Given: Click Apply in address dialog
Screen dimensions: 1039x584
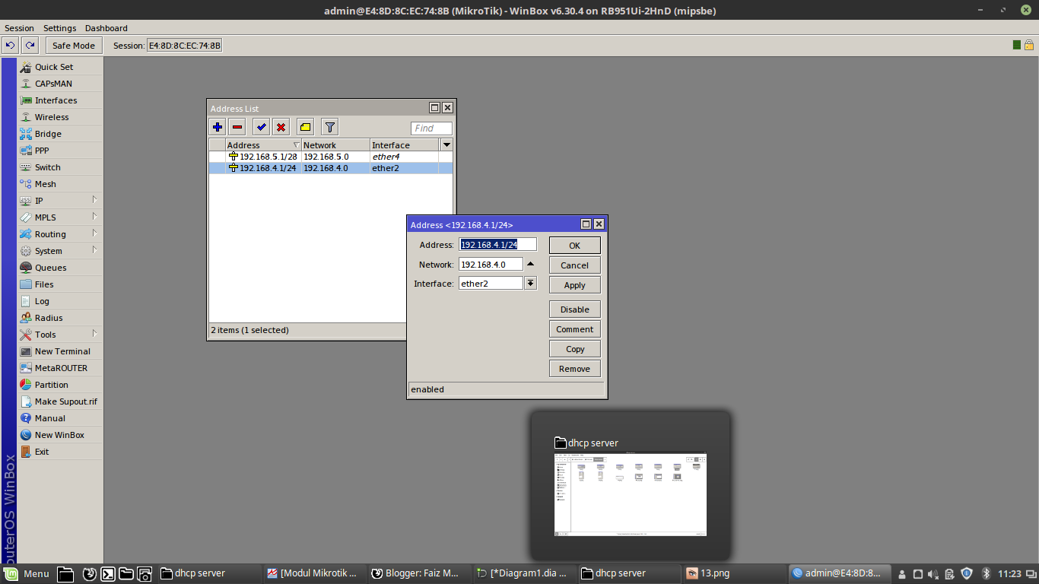Looking at the screenshot, I should click(574, 285).
